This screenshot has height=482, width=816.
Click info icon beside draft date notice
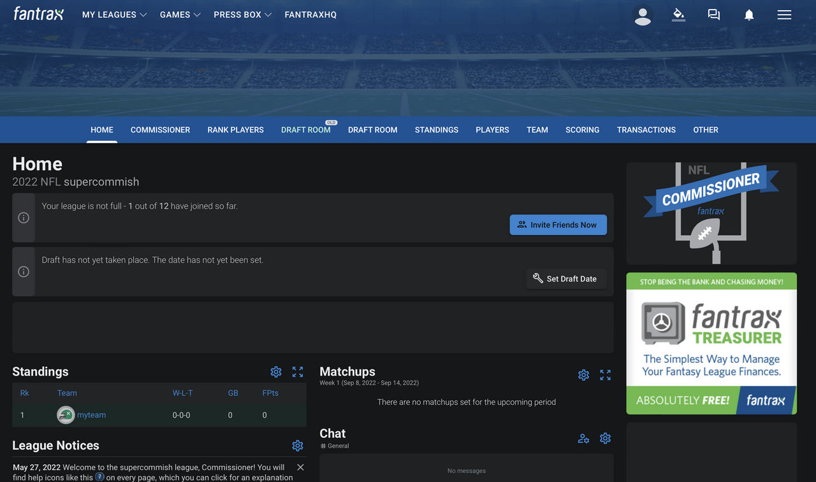coord(24,272)
